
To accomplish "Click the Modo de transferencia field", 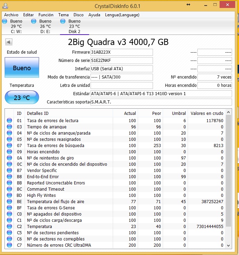I will point(122,77).
